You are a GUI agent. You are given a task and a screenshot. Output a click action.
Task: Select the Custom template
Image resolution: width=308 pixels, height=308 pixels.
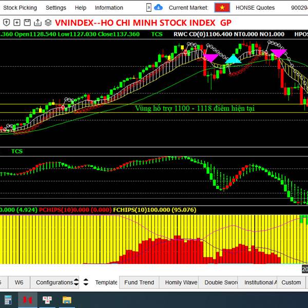pos(291,282)
